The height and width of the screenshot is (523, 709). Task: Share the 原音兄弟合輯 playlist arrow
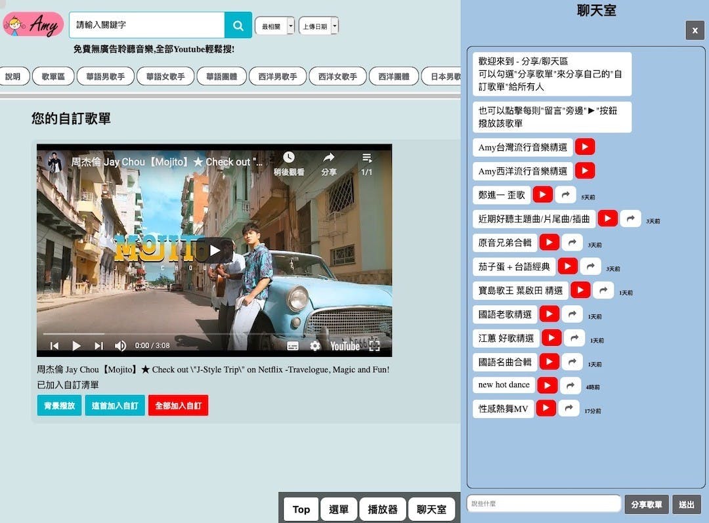572,243
